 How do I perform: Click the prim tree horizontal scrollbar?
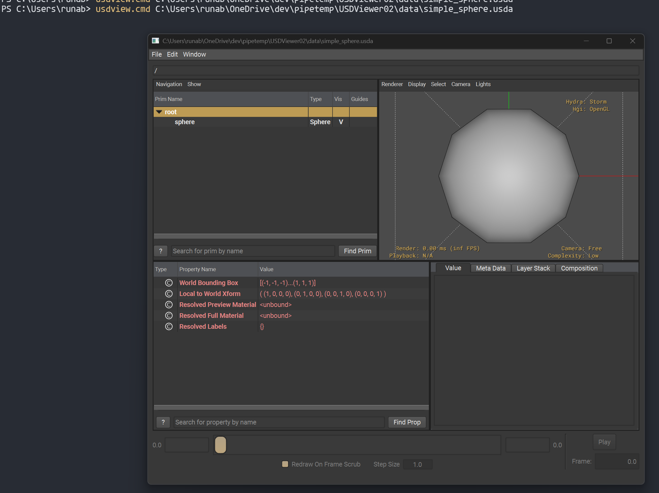265,236
